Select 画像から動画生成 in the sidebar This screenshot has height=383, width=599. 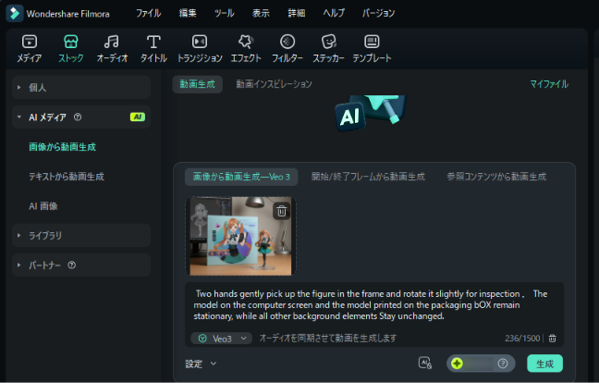(62, 147)
